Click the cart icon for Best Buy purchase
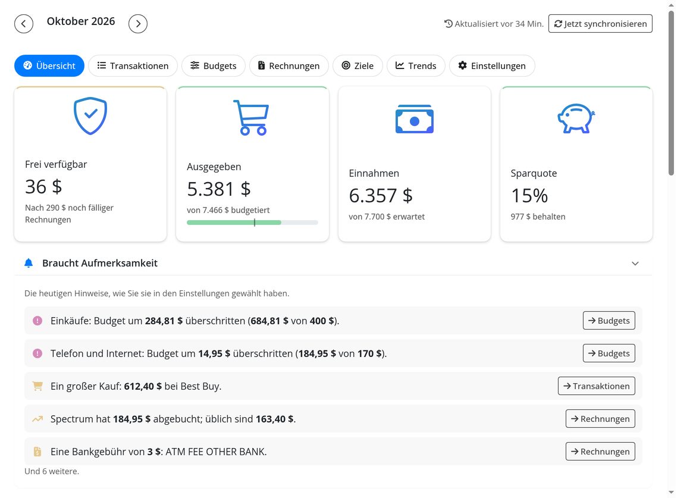The height and width of the screenshot is (498, 690). [37, 386]
